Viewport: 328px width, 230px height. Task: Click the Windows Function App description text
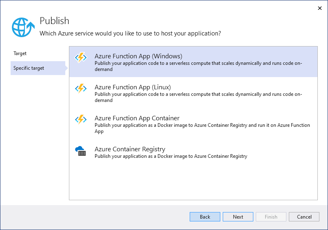(x=198, y=66)
